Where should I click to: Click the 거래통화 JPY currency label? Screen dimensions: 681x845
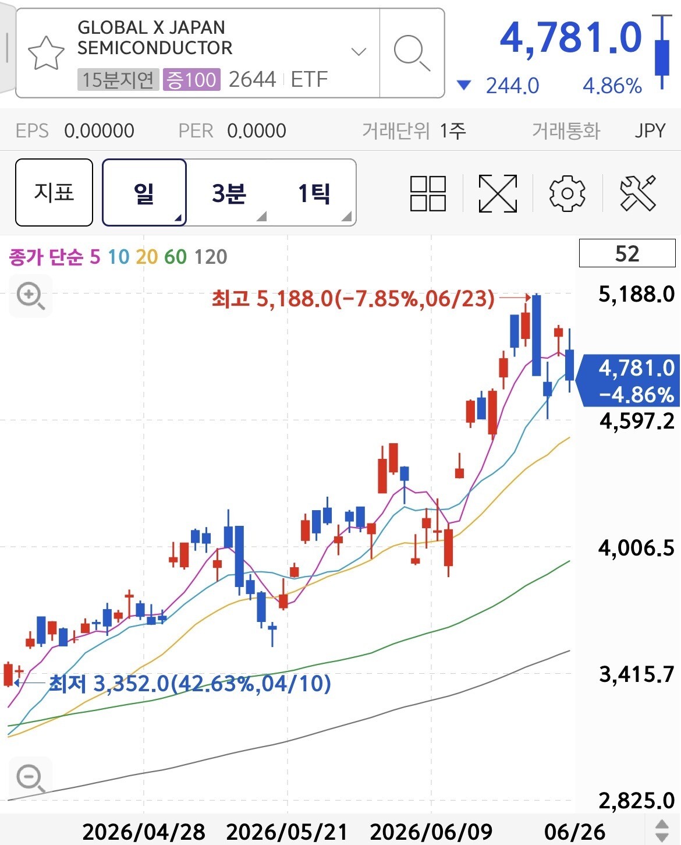[x=598, y=130]
